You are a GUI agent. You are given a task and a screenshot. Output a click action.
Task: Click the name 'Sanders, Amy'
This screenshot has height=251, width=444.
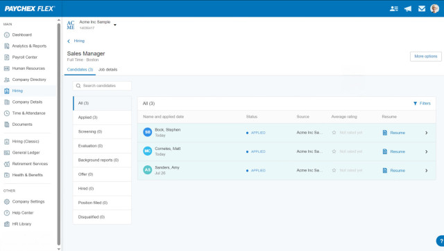(167, 168)
